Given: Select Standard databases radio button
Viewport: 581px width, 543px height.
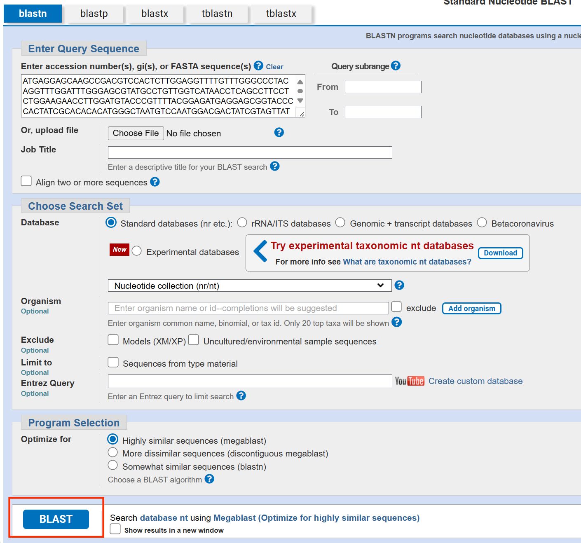Looking at the screenshot, I should (111, 222).
